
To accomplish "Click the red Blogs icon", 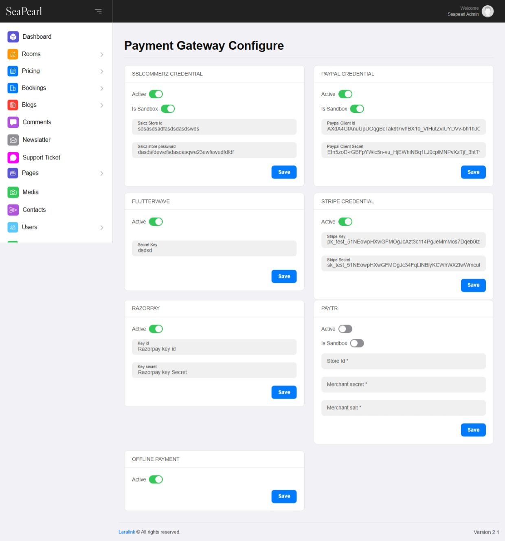I will [x=13, y=105].
